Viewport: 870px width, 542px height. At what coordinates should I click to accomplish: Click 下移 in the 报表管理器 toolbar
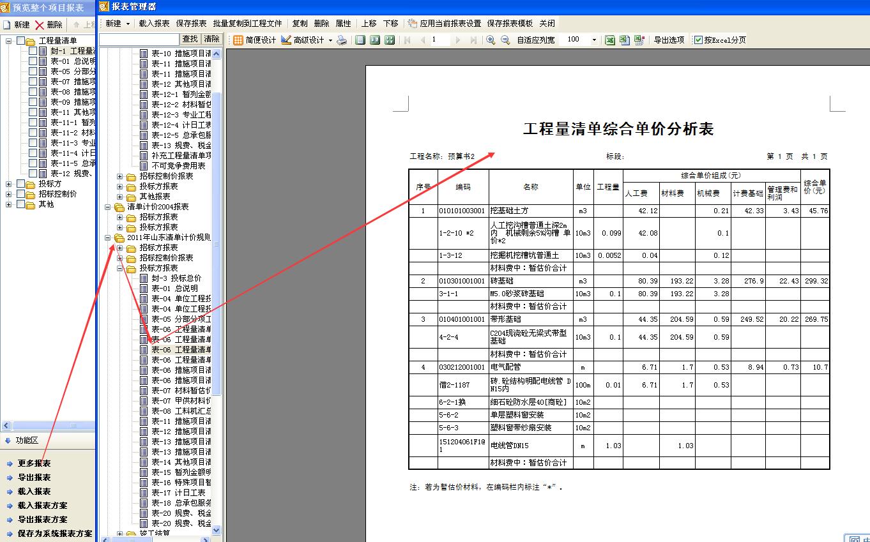[391, 24]
